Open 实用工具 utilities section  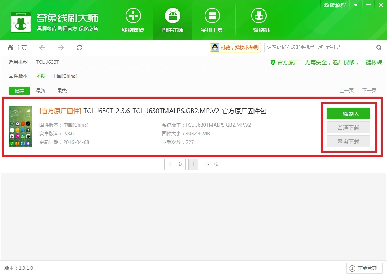(x=212, y=20)
